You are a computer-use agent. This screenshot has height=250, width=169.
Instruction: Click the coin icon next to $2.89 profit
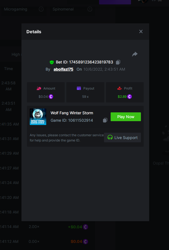pyautogui.click(x=130, y=97)
